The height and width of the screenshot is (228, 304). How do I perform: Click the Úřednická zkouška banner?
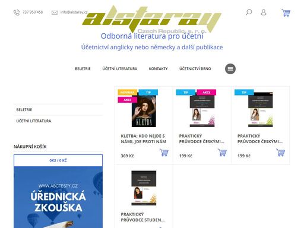58,197
